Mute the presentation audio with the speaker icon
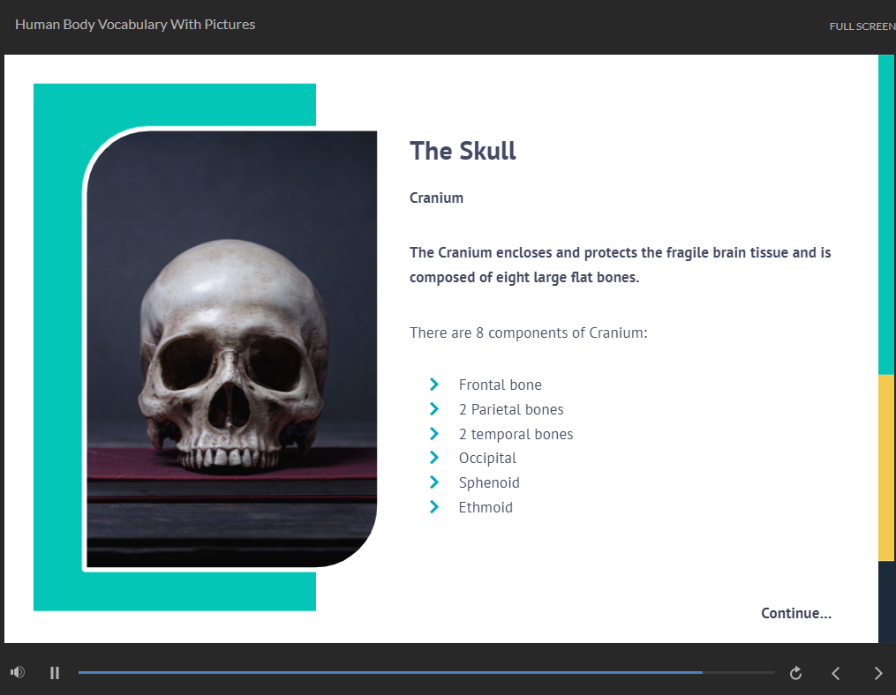The image size is (896, 695). [x=18, y=673]
